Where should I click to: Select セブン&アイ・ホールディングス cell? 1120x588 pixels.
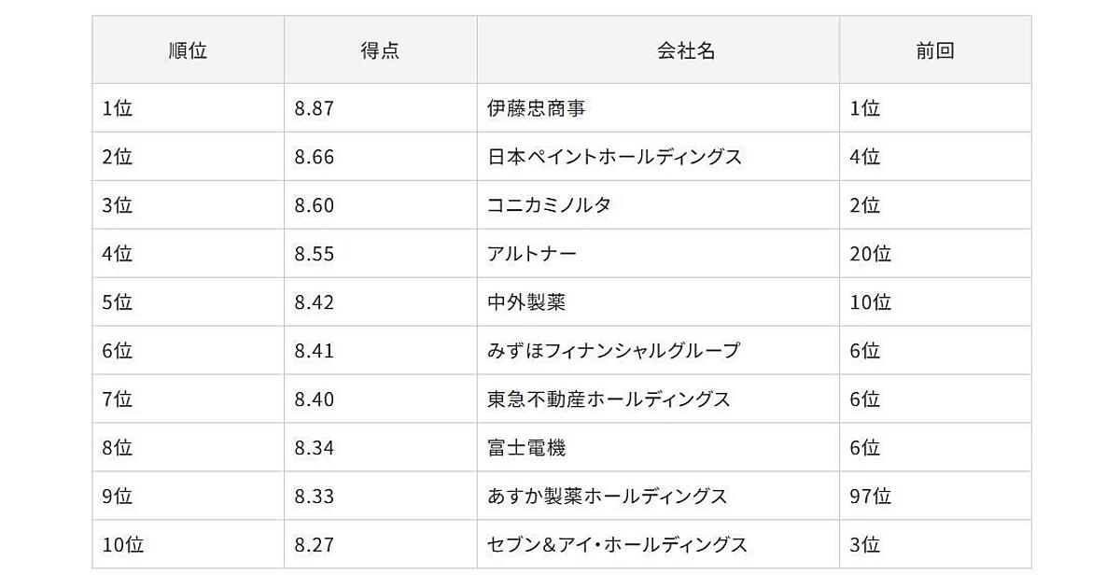point(617,545)
